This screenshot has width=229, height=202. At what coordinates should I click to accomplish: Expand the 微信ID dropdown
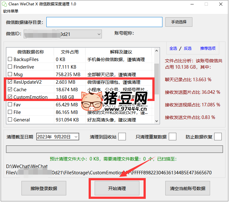[x=99, y=34]
